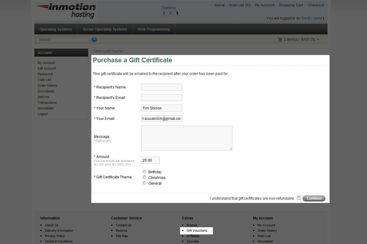Switch currency to Pound symbol

[x=170, y=13]
